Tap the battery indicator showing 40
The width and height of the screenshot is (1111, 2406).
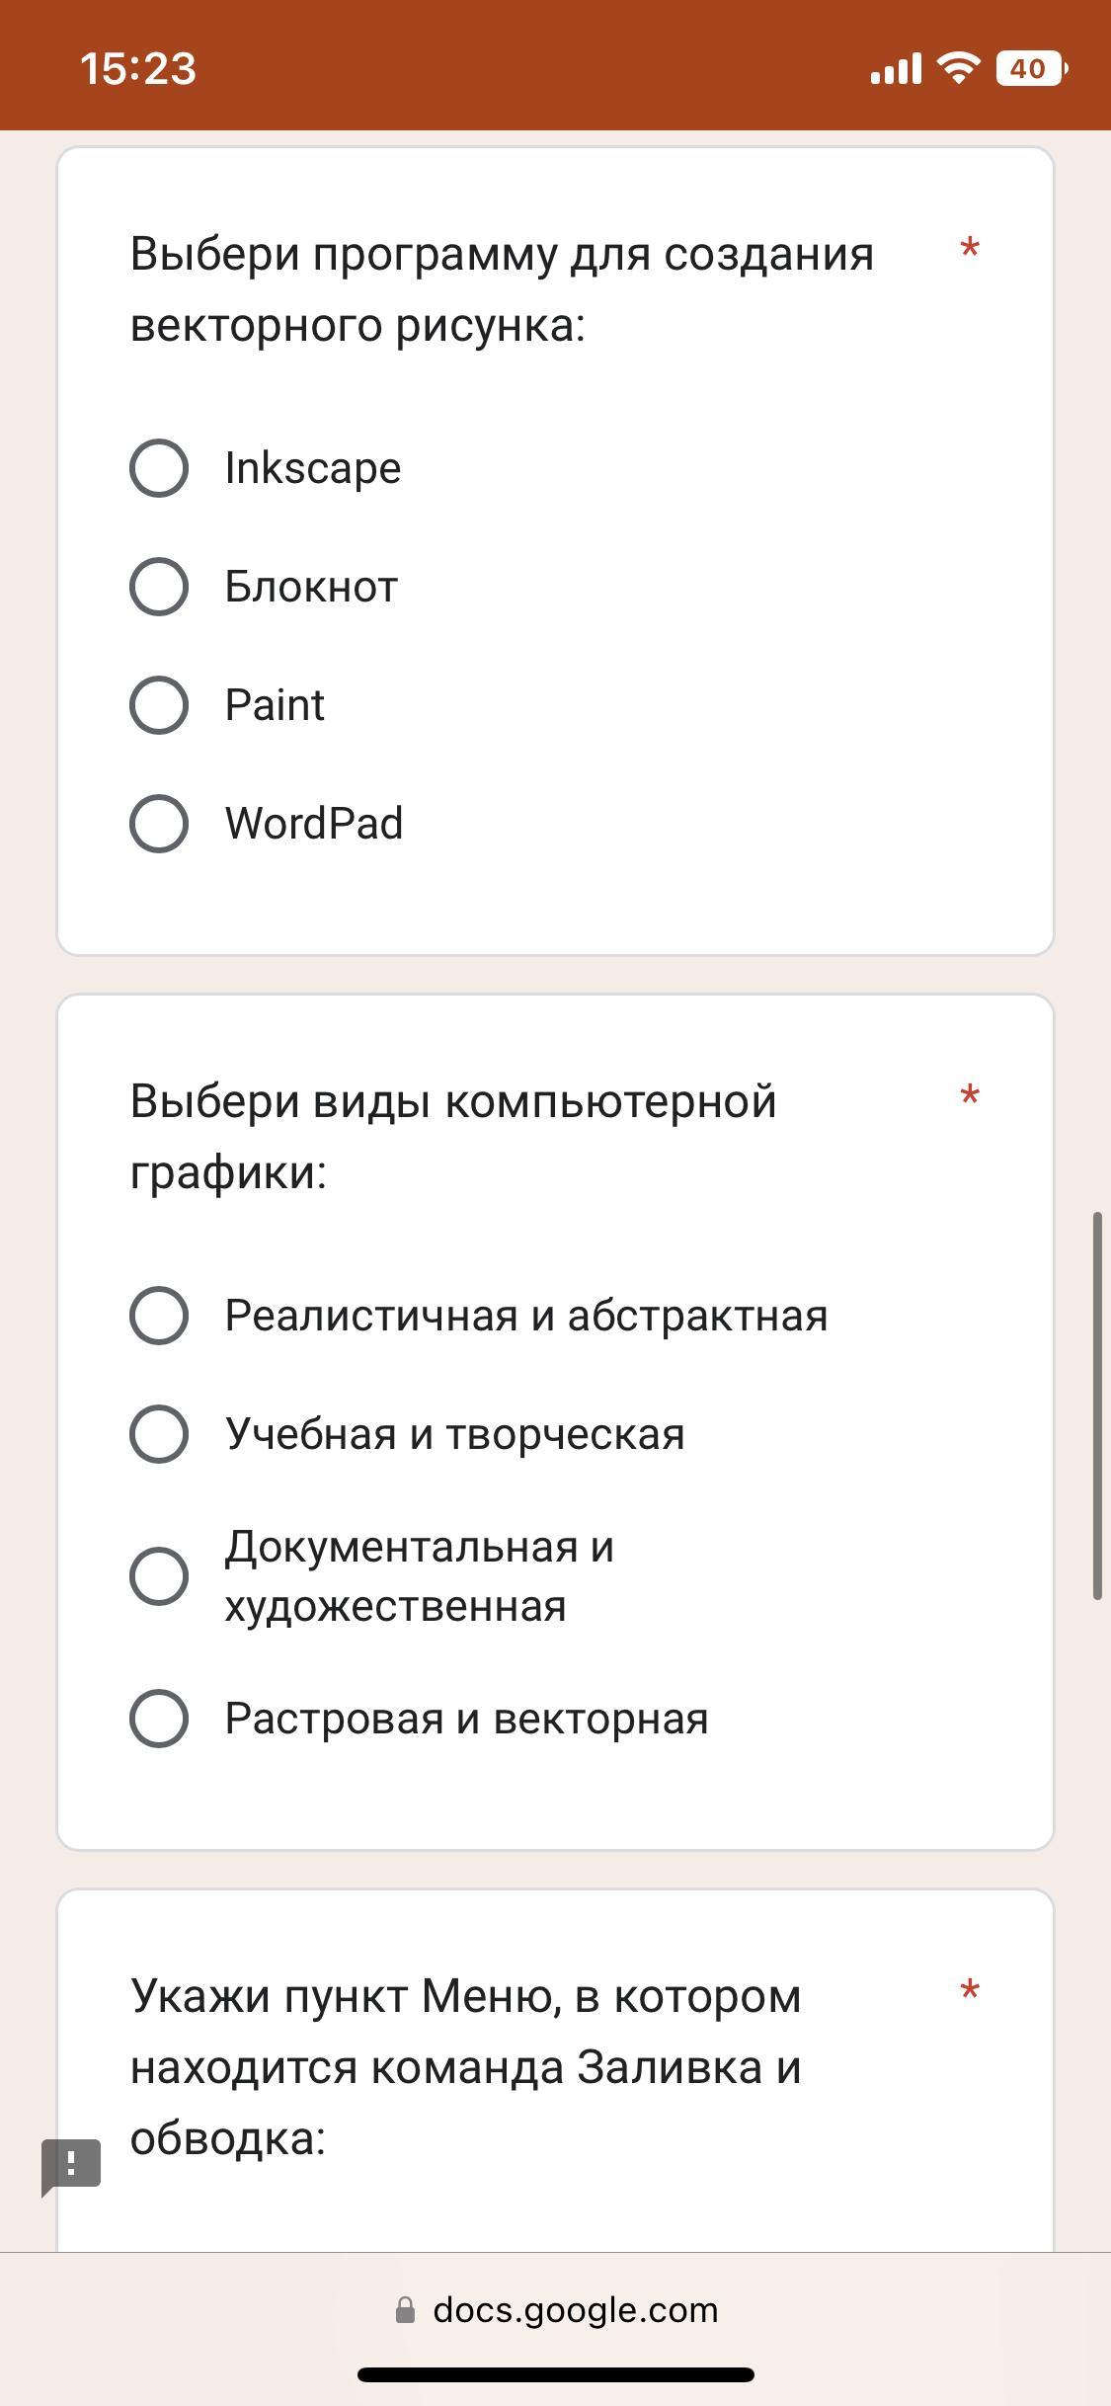coord(1032,68)
